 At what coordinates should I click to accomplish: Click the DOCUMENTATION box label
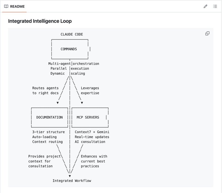tap(50, 117)
